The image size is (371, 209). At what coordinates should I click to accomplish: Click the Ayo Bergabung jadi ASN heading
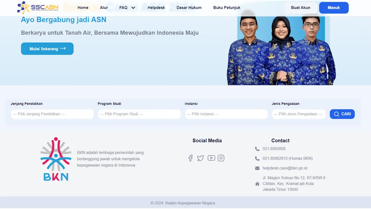pos(64,20)
